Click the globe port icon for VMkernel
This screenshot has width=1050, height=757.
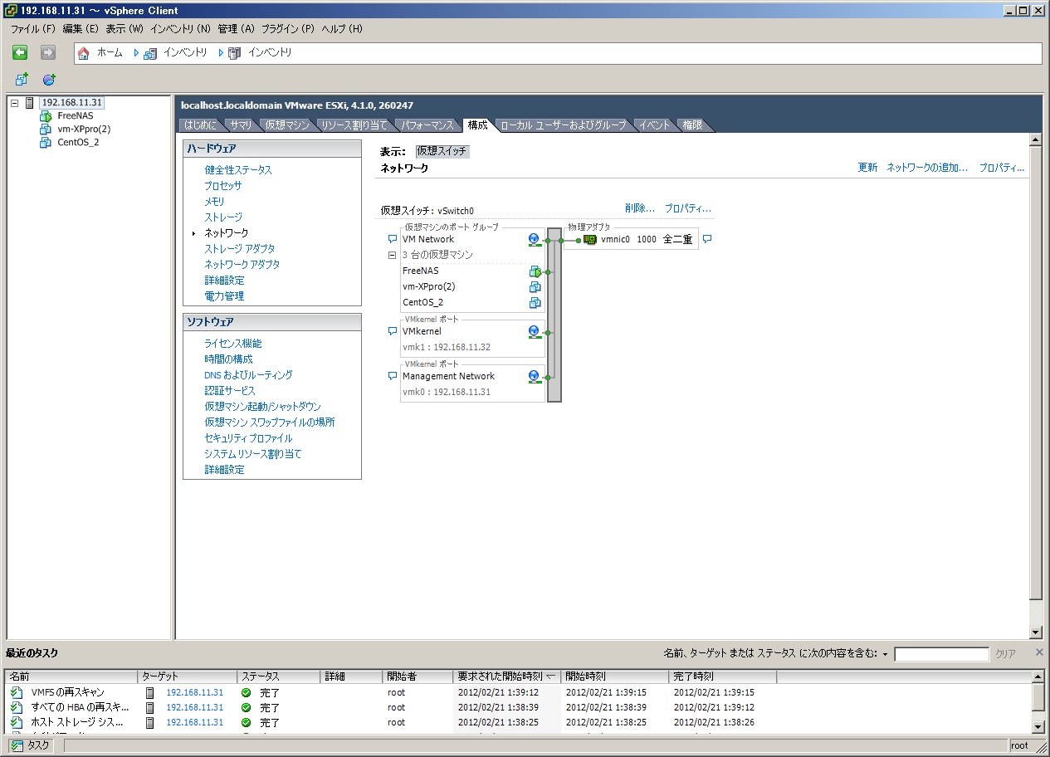point(535,331)
